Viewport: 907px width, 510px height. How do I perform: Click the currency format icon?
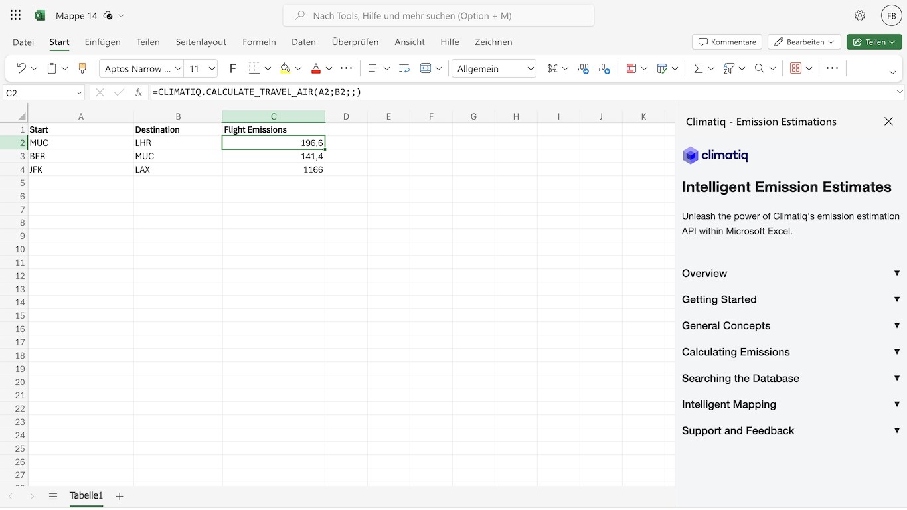point(552,68)
